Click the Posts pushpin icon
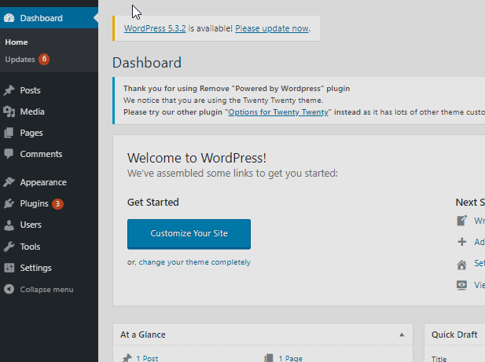Viewport: 485px width, 362px height. [9, 90]
